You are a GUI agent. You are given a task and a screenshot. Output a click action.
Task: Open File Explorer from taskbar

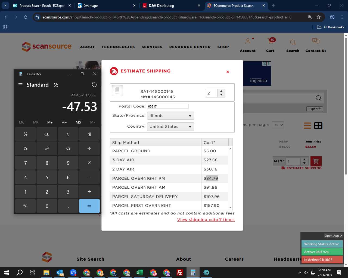click(46, 273)
